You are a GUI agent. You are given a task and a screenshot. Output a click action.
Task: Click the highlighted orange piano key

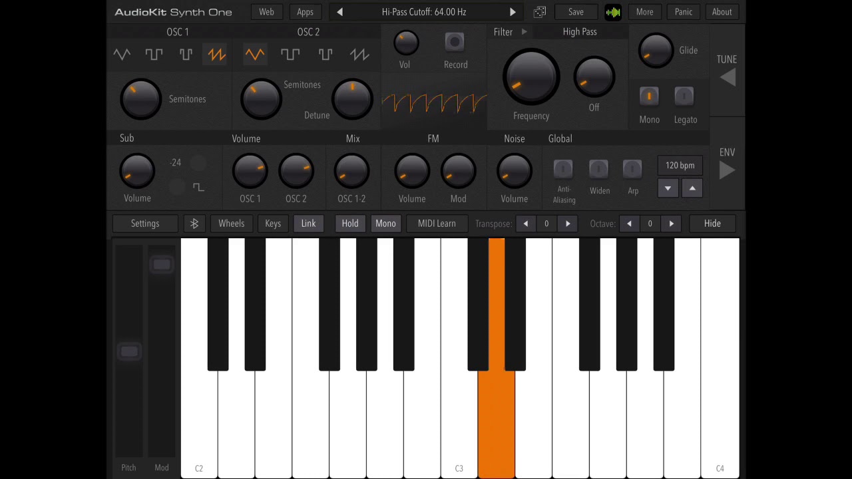[x=496, y=423]
